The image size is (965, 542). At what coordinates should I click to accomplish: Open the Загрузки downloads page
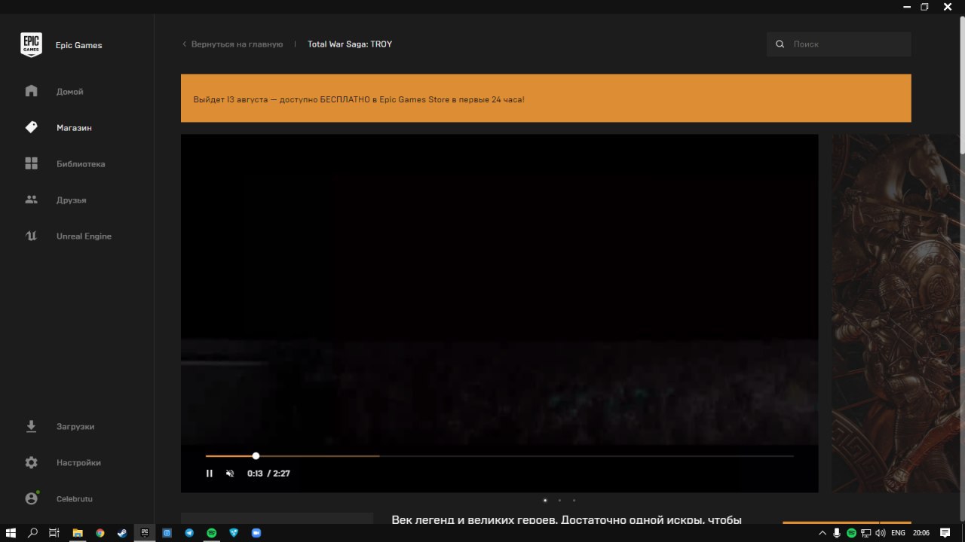click(x=77, y=426)
